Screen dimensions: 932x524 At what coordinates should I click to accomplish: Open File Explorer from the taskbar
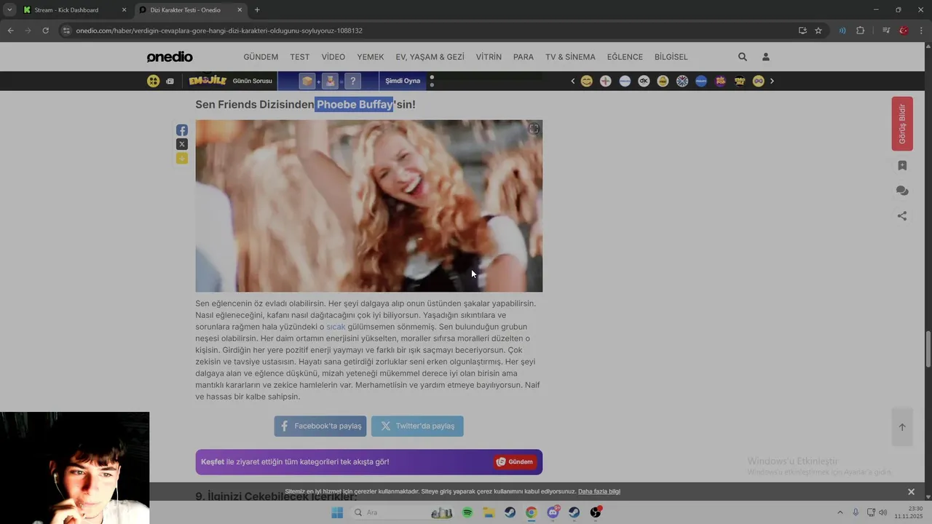[489, 512]
